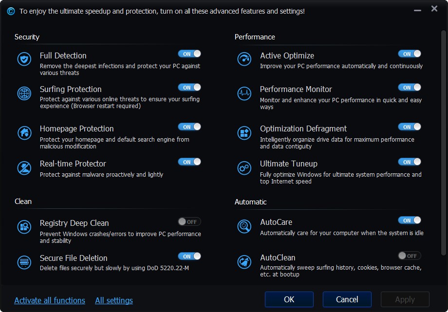Click the Registry Deep Clean icon
This screenshot has height=312, width=448.
coord(24,227)
